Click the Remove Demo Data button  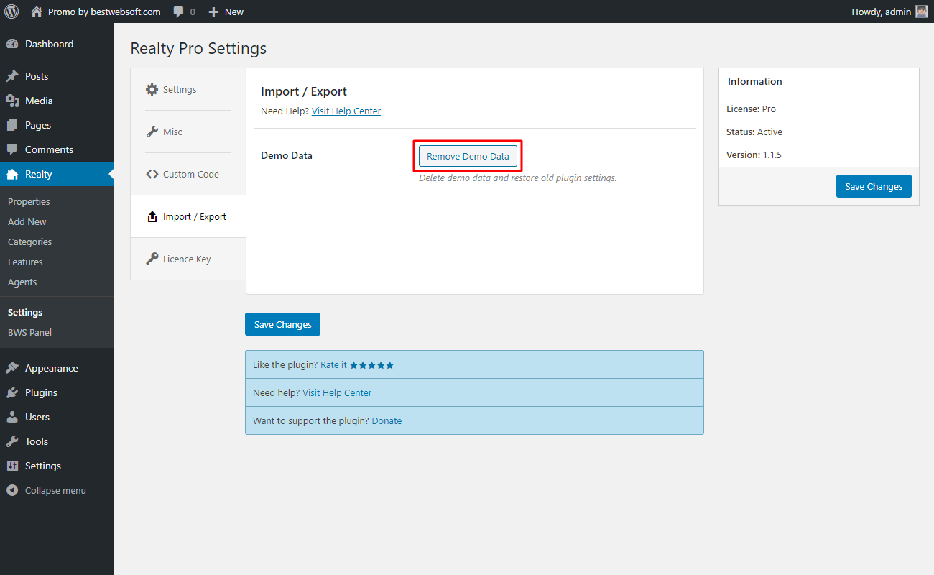coord(468,156)
